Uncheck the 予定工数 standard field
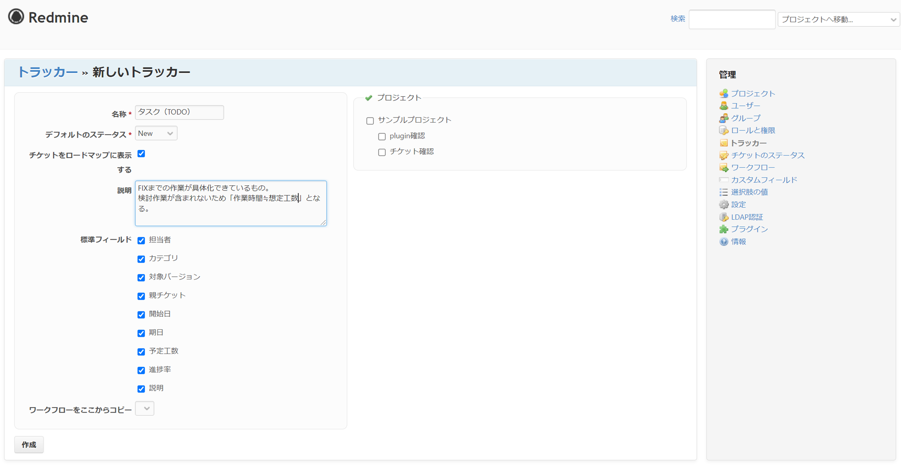The width and height of the screenshot is (901, 466). (141, 352)
